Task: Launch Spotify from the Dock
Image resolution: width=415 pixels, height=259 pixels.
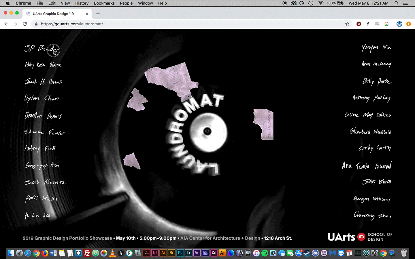Action: [x=265, y=253]
